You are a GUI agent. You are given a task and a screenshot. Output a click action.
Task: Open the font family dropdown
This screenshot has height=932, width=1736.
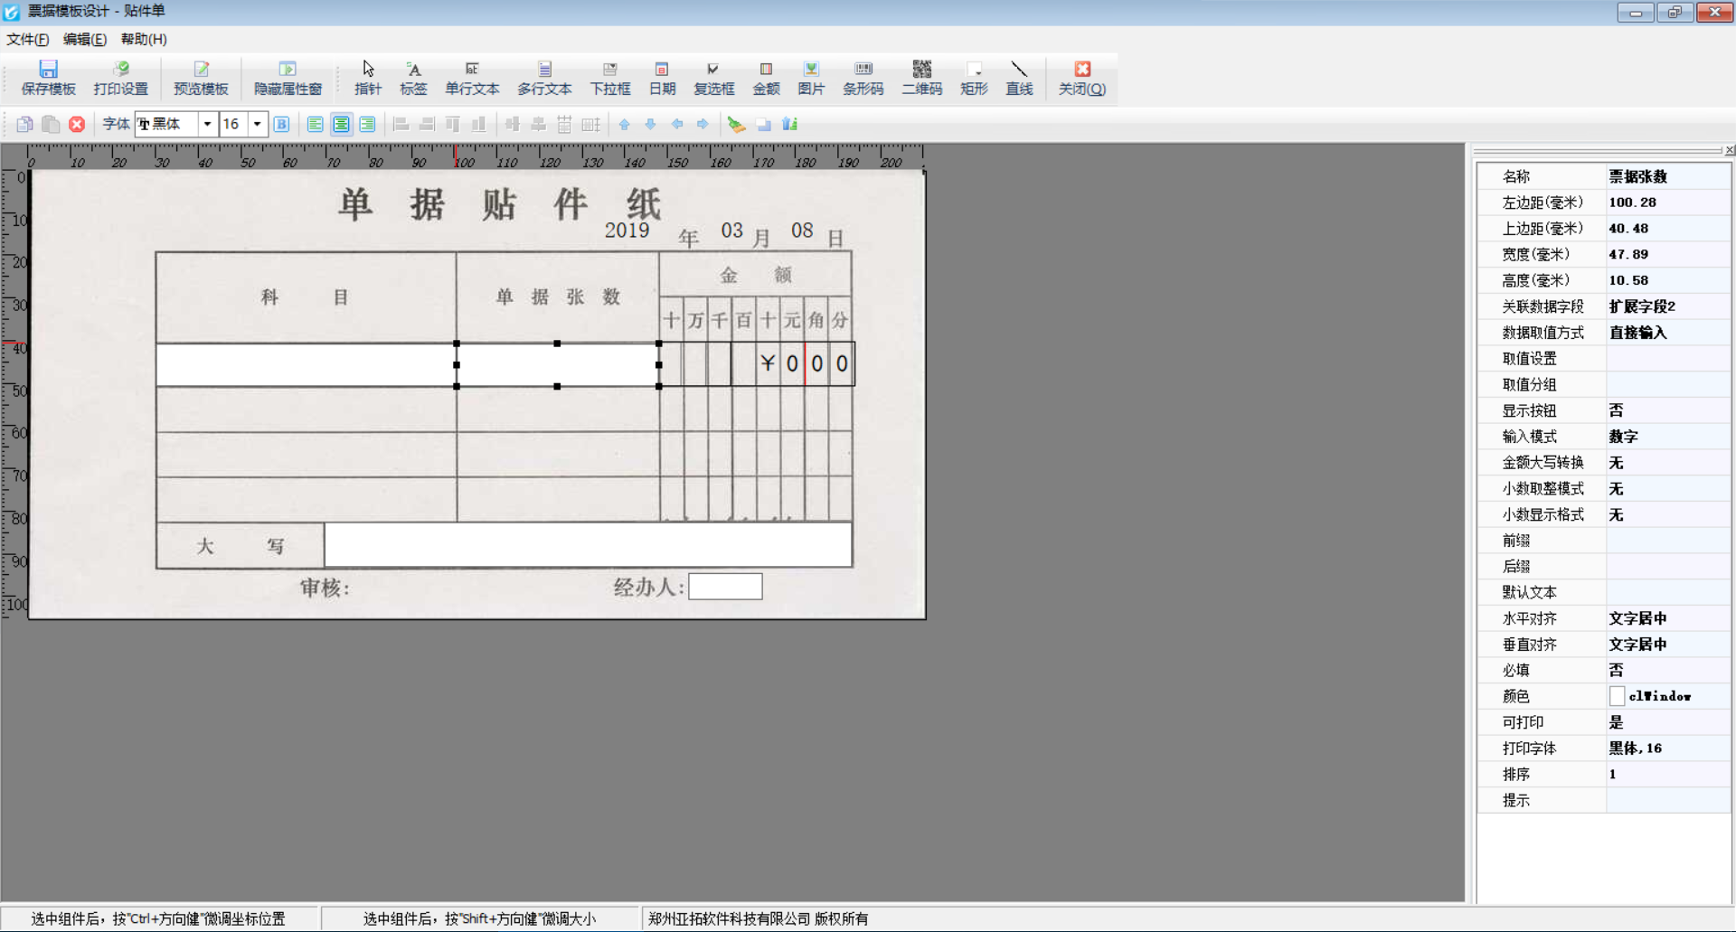[x=208, y=124]
